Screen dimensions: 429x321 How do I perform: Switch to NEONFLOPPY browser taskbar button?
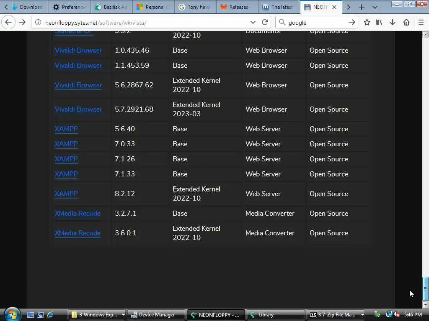[x=216, y=315]
